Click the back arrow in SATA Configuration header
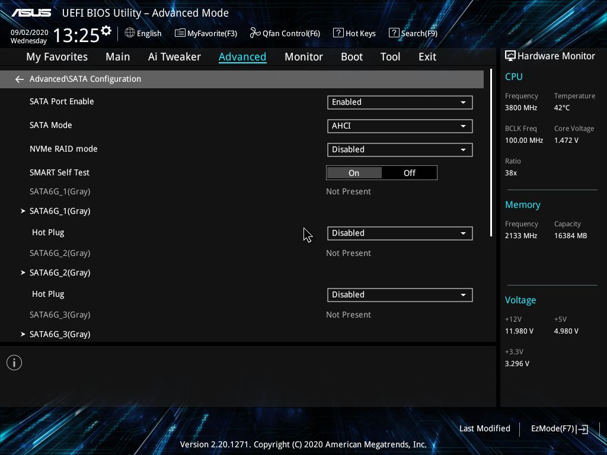This screenshot has height=455, width=607. [20, 79]
